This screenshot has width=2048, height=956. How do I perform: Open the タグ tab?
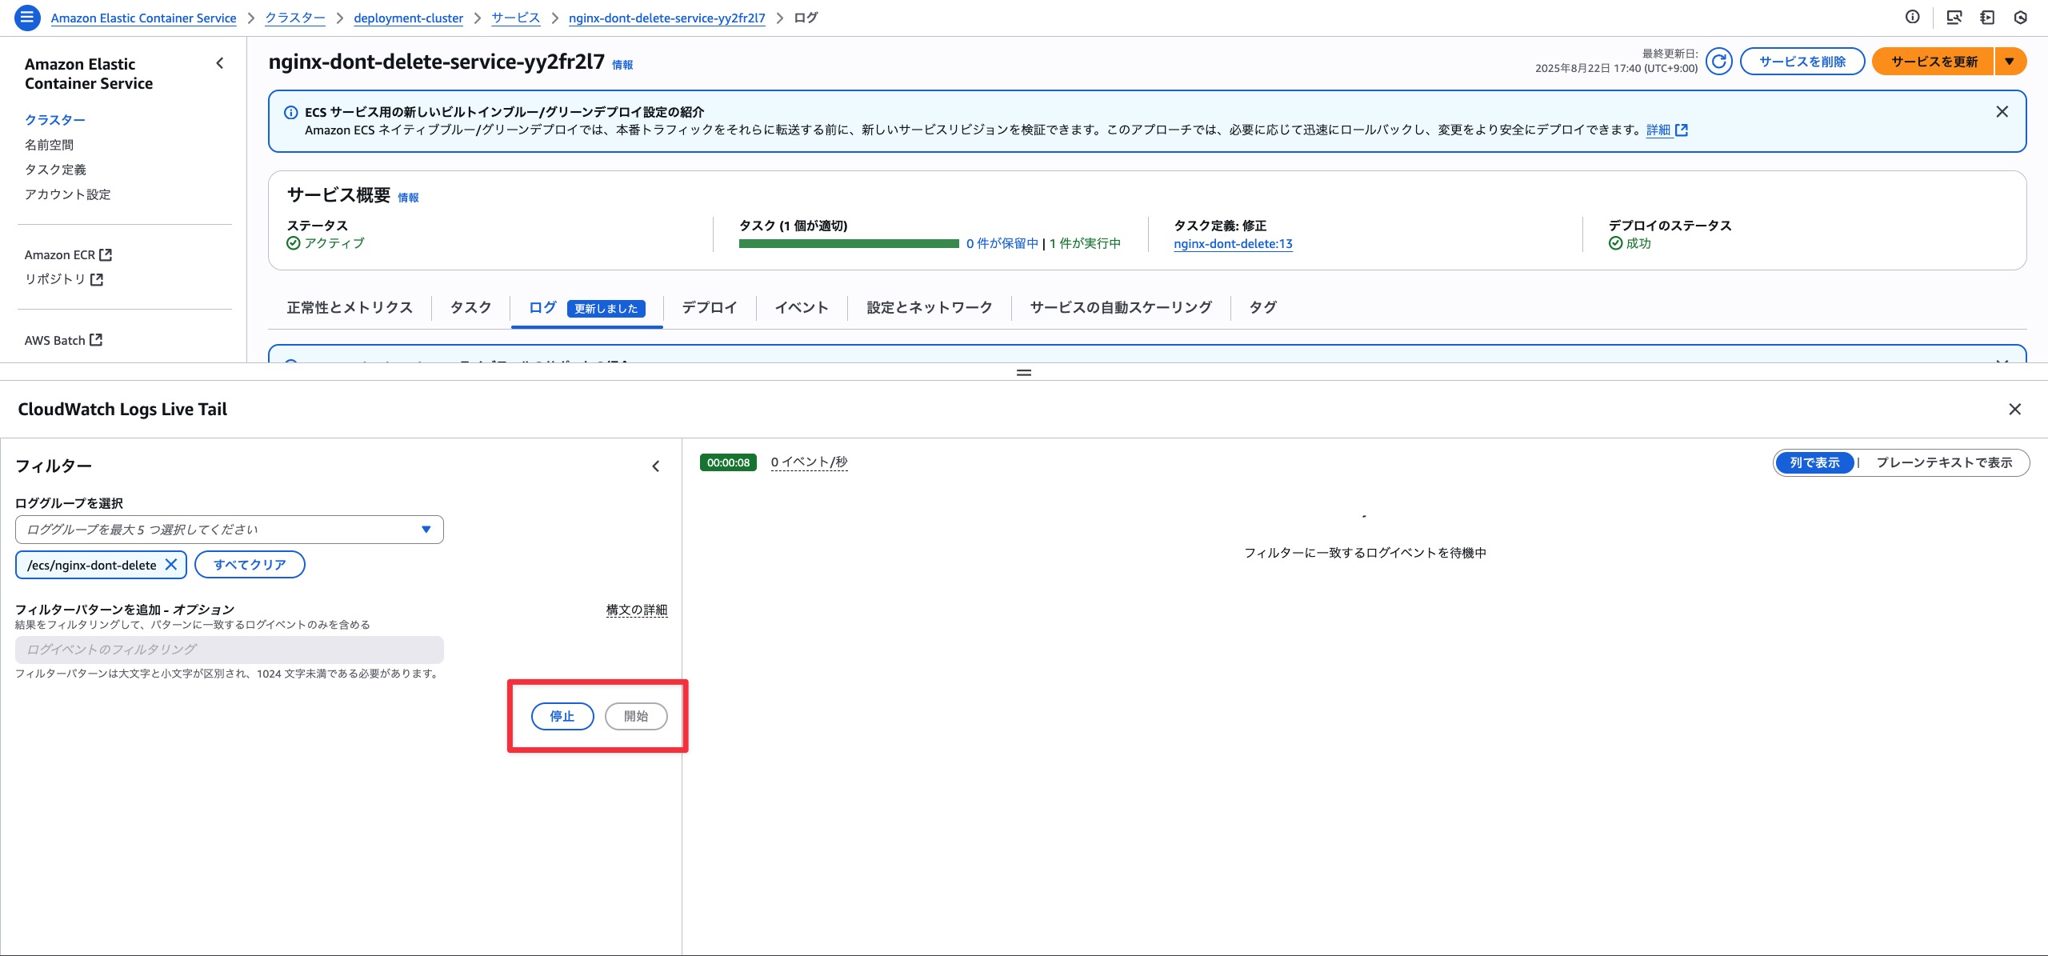tap(1262, 308)
